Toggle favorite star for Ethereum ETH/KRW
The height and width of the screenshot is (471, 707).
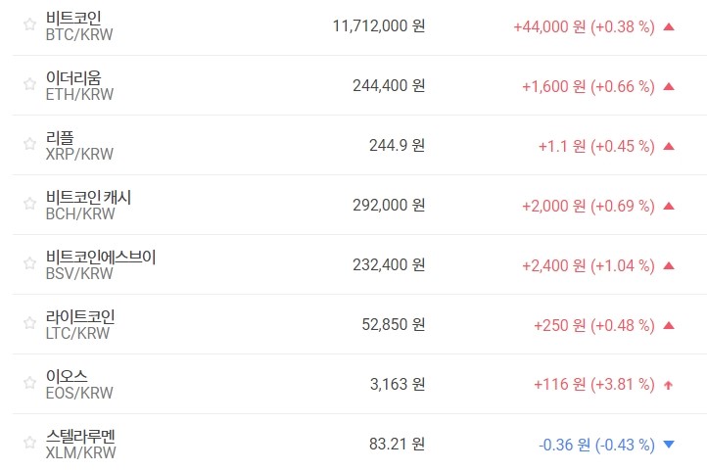coord(29,85)
